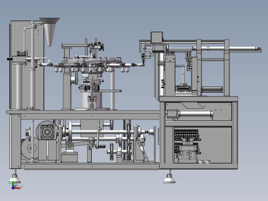Click the blue origin sphere of the triad
This screenshot has width=268, height=201.
click(x=13, y=188)
